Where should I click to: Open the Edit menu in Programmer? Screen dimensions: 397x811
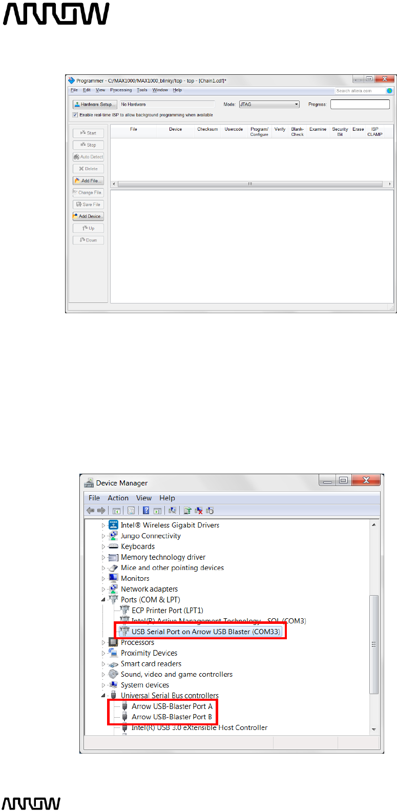(87, 90)
